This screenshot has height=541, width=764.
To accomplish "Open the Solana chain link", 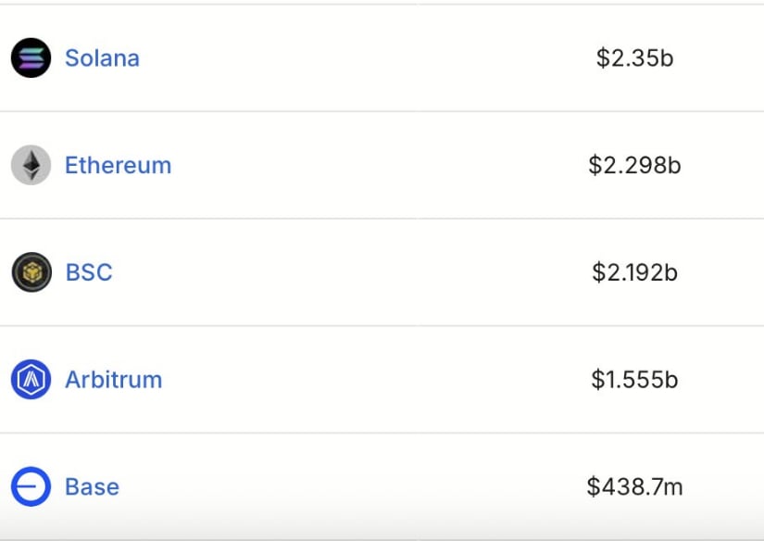I will 102,58.
